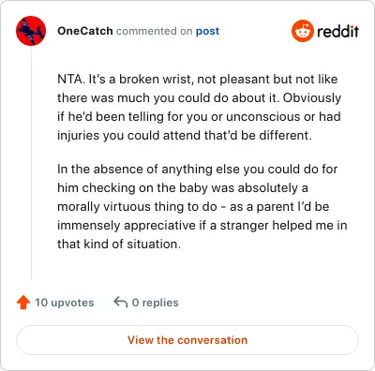The height and width of the screenshot is (371, 375).
Task: Follow the blue "post" link
Action: (x=207, y=31)
